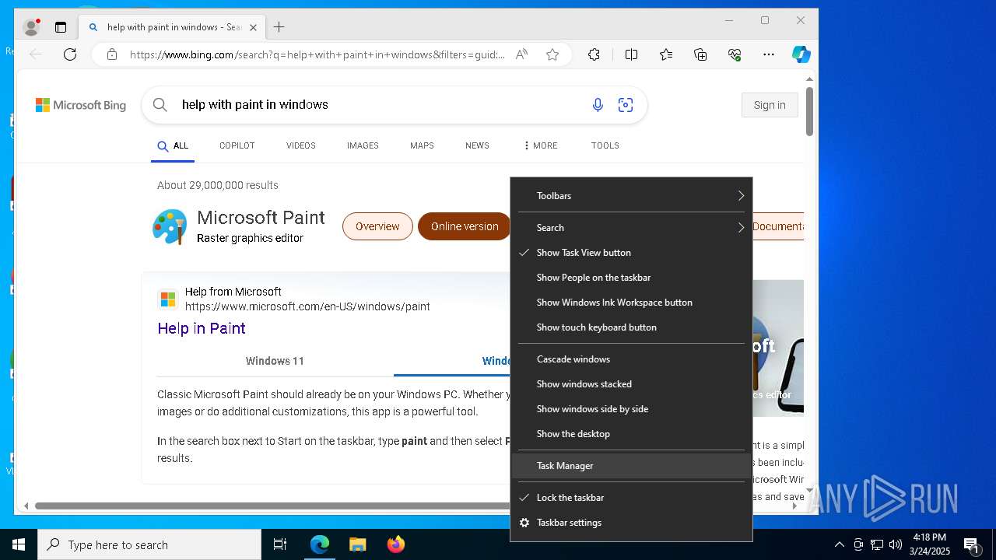This screenshot has width=996, height=560.
Task: Toggle 'Show Task View button' option
Action: 631,253
